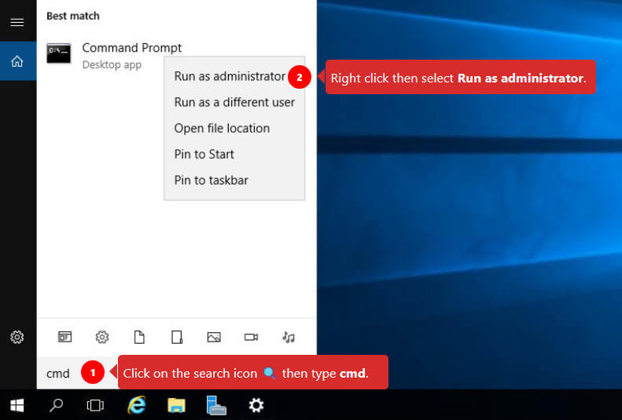Choose Run as a different user
The image size is (622, 420).
click(x=234, y=102)
